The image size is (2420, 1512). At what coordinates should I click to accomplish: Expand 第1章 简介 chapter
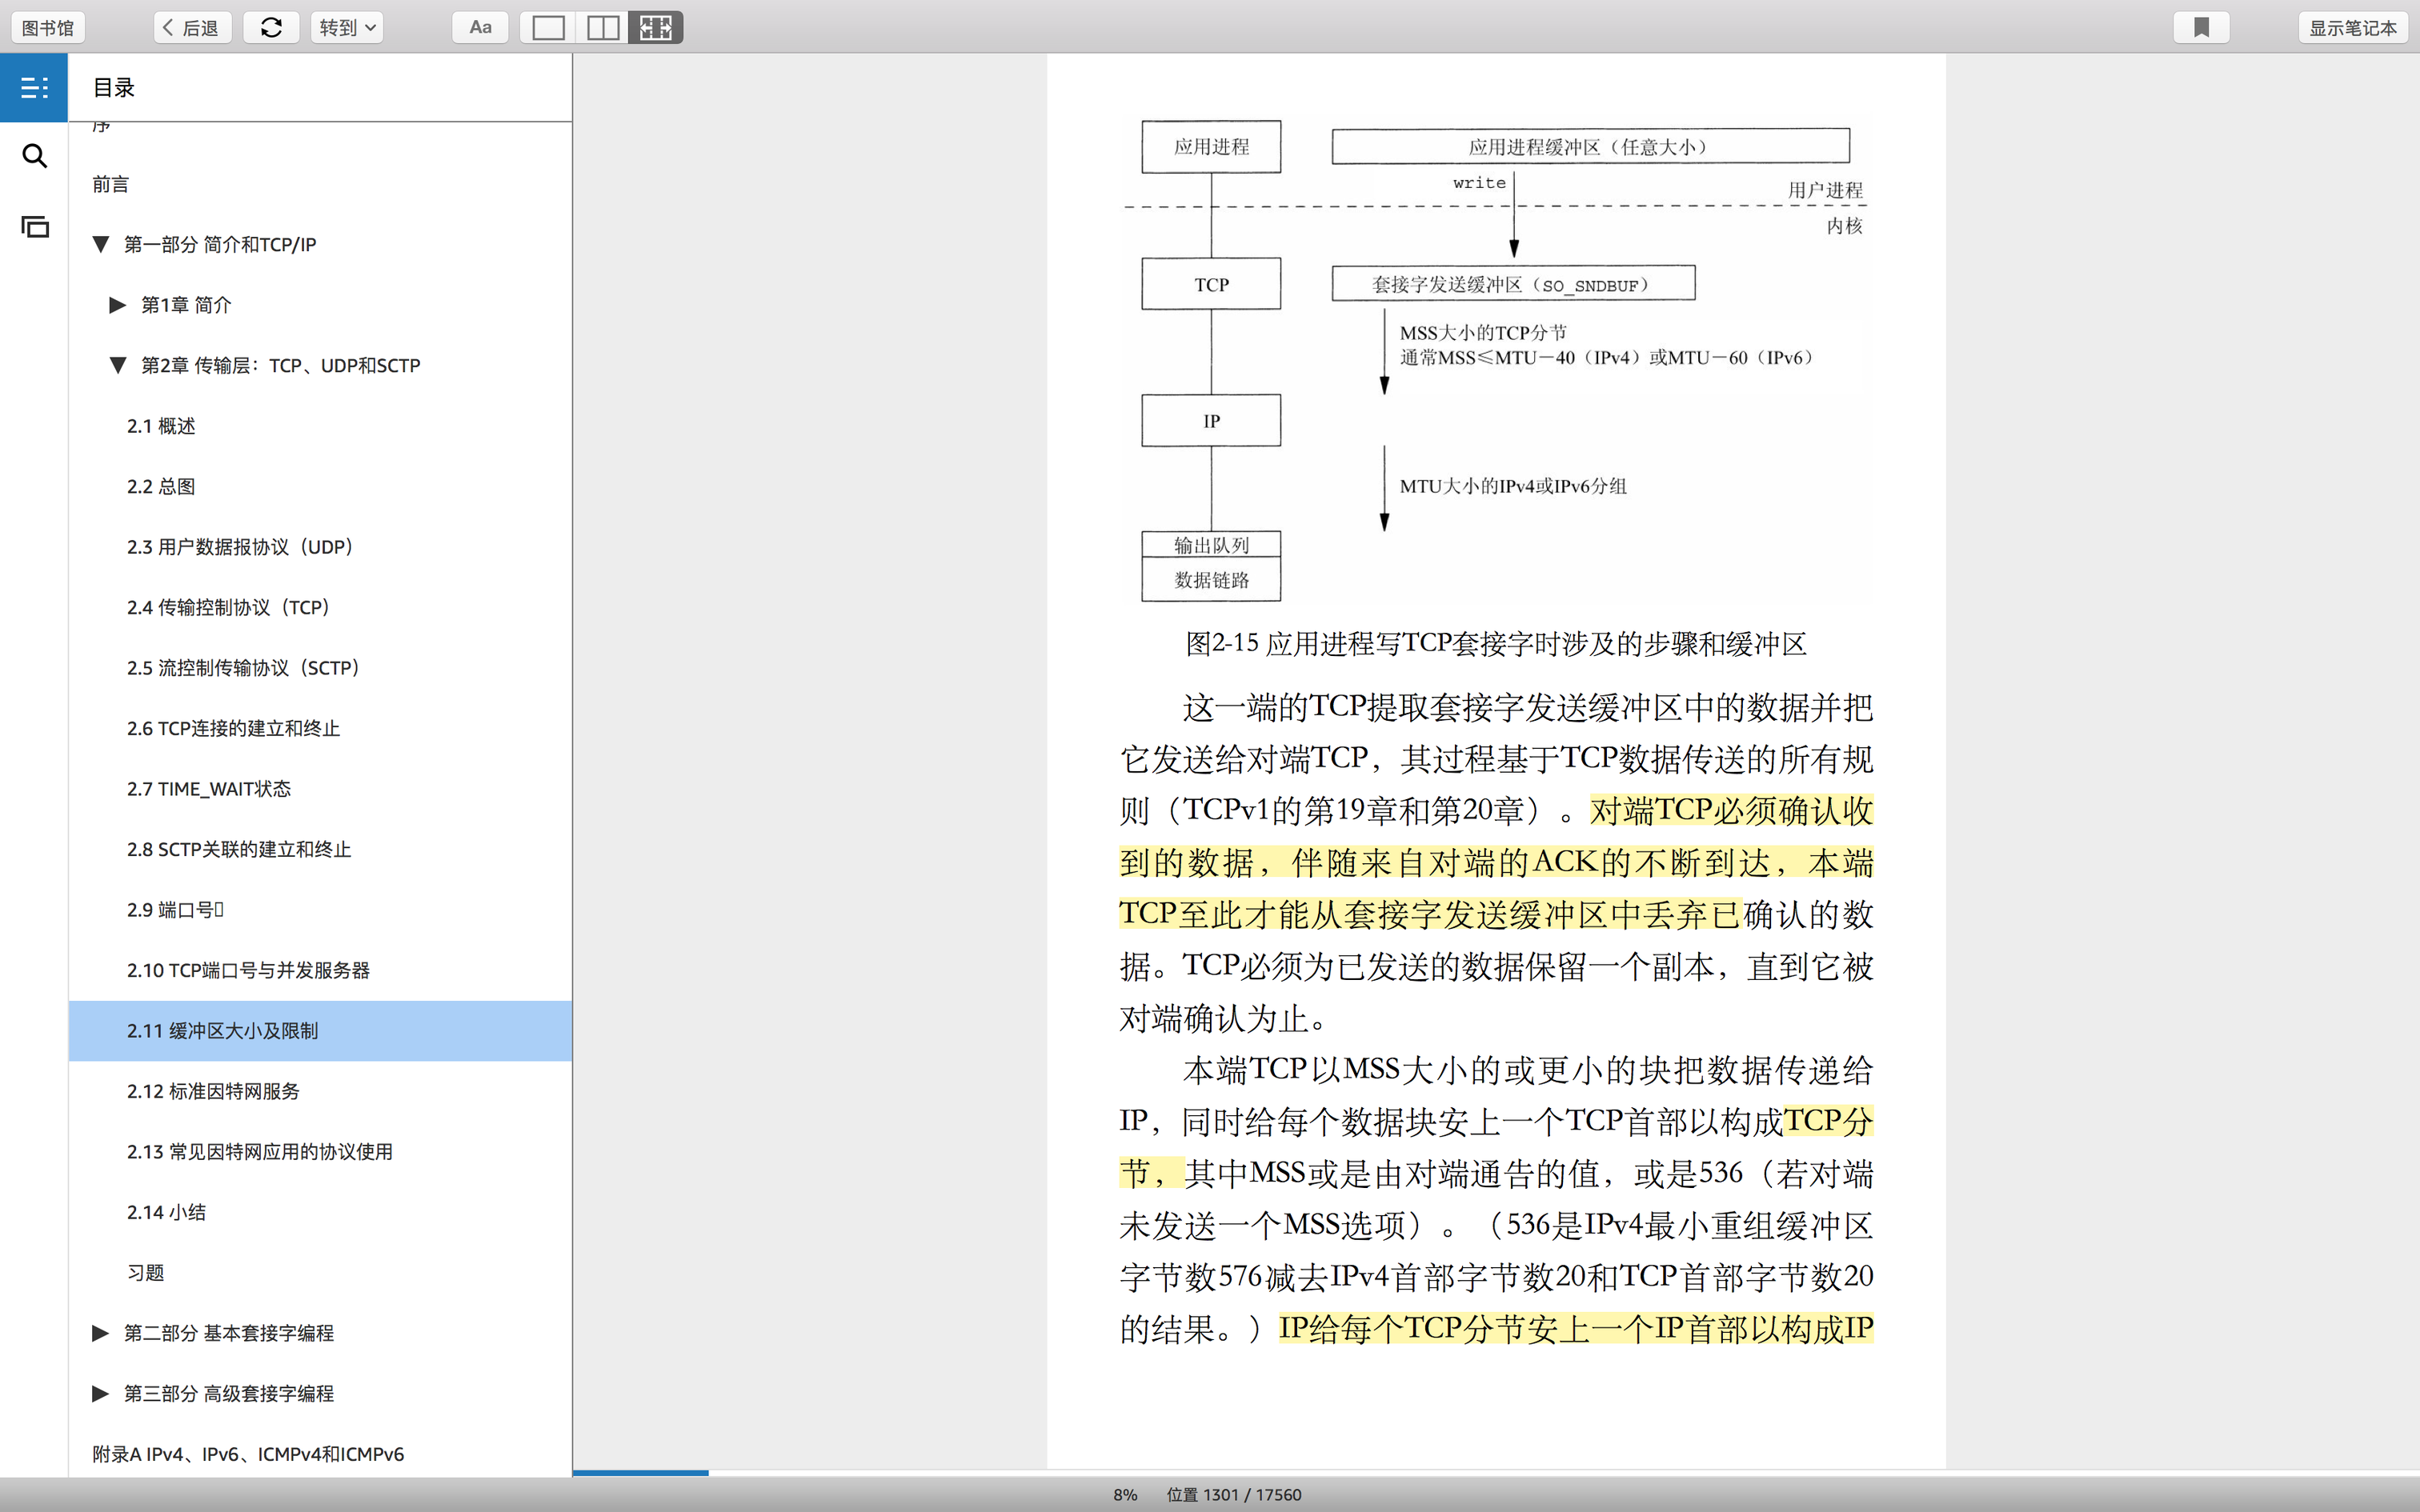[x=118, y=305]
